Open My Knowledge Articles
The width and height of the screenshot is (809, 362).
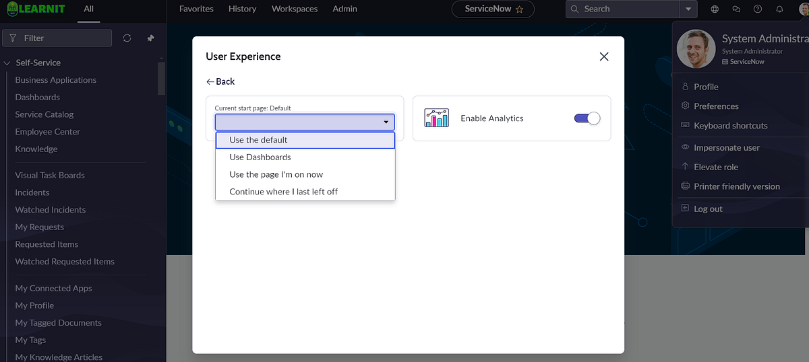(59, 357)
